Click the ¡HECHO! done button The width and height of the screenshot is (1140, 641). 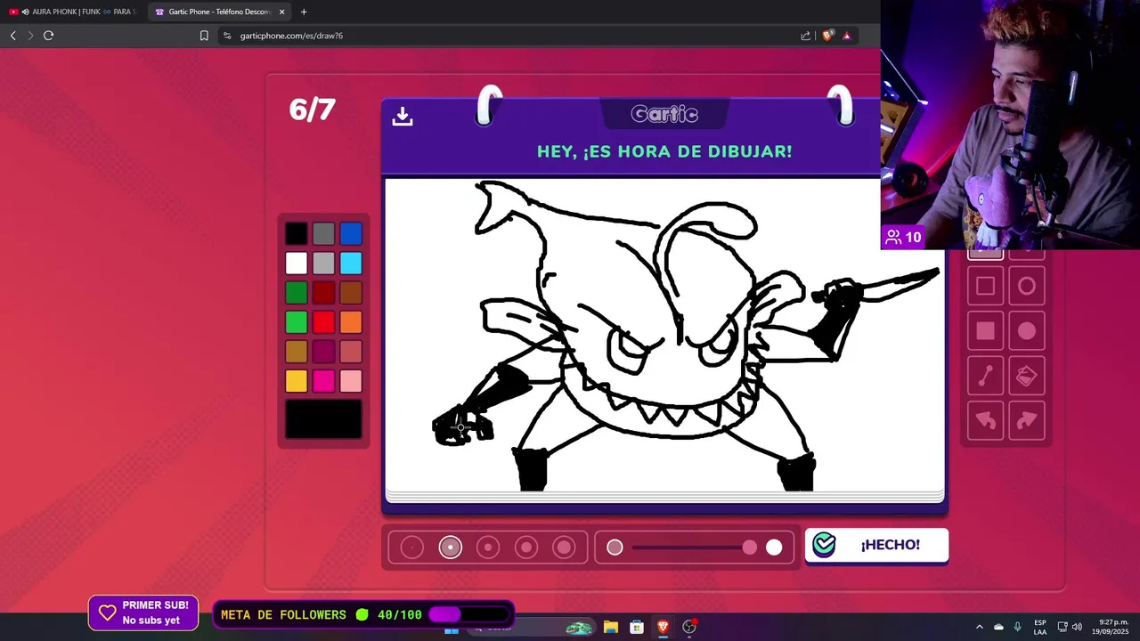tap(876, 545)
